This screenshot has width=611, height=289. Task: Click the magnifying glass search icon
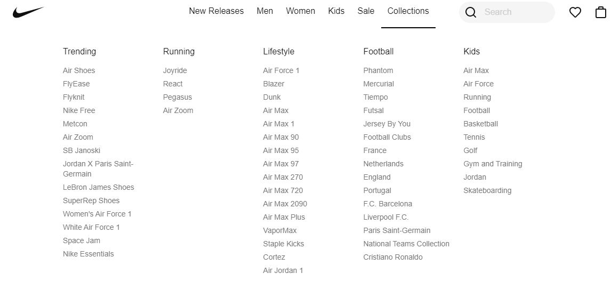pyautogui.click(x=471, y=12)
